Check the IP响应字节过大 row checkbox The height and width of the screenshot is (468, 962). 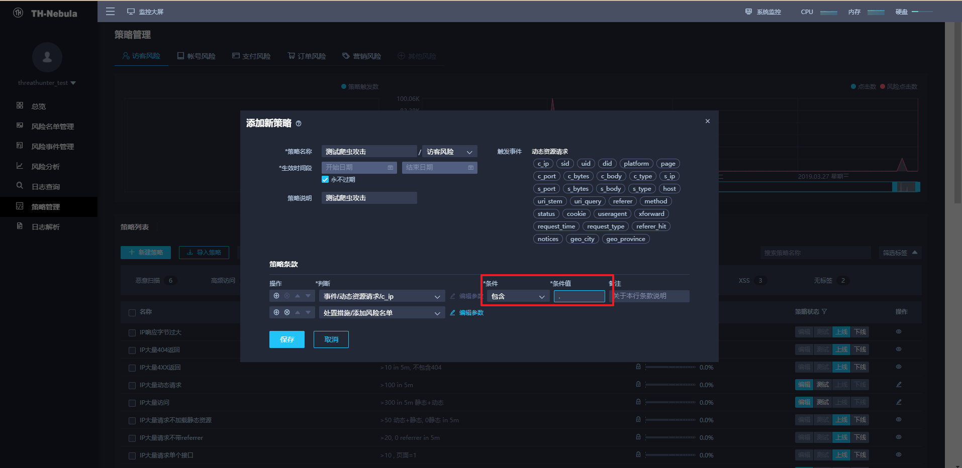pyautogui.click(x=132, y=332)
